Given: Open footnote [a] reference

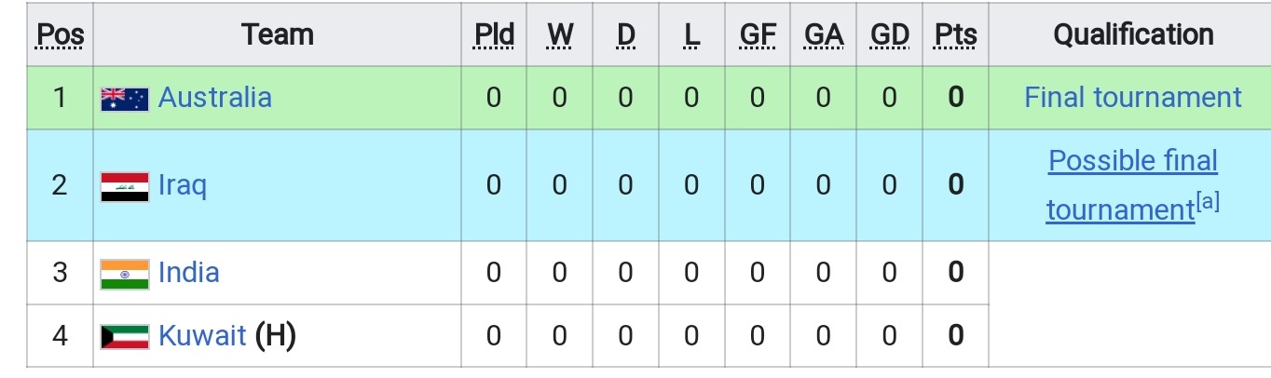Looking at the screenshot, I should pos(1209,202).
